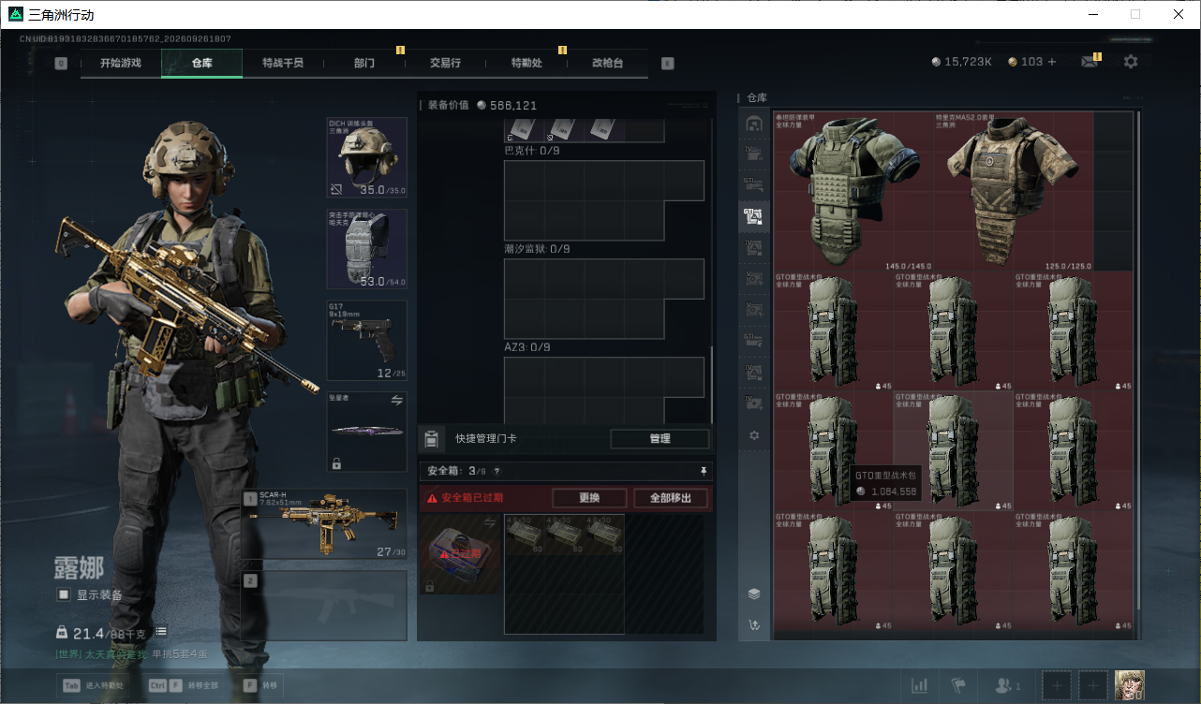Viewport: 1201px width, 704px height.
Task: Click the 15,723K currency balance
Action: (x=962, y=62)
